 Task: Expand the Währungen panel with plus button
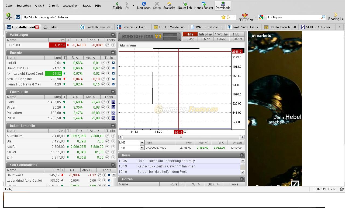click(x=113, y=35)
